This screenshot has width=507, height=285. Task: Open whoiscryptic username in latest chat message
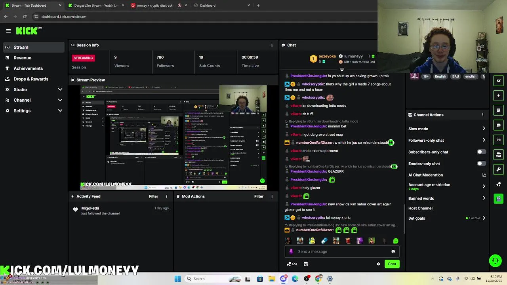click(313, 218)
